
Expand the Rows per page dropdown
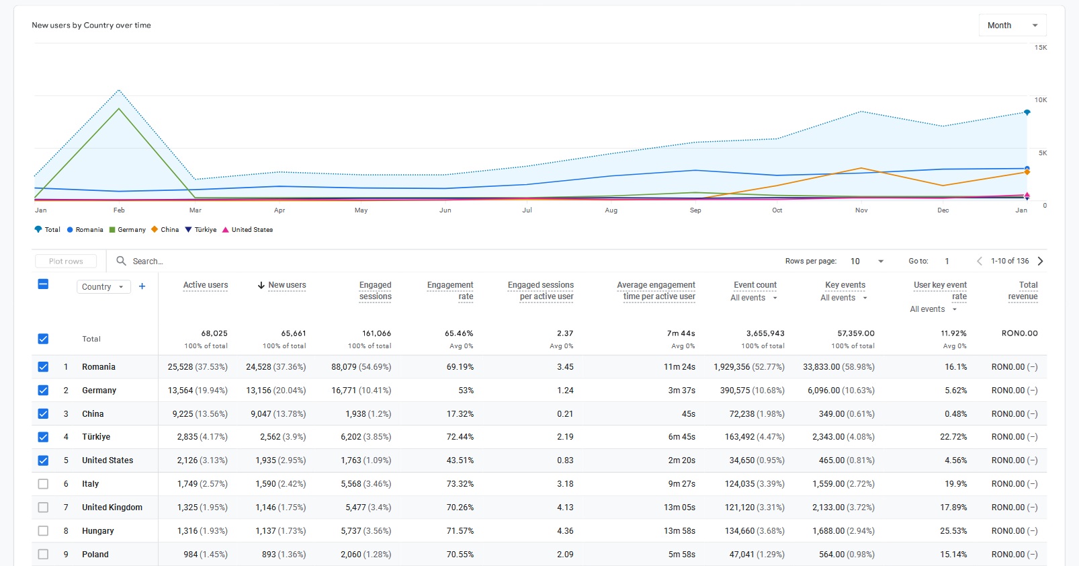(867, 261)
